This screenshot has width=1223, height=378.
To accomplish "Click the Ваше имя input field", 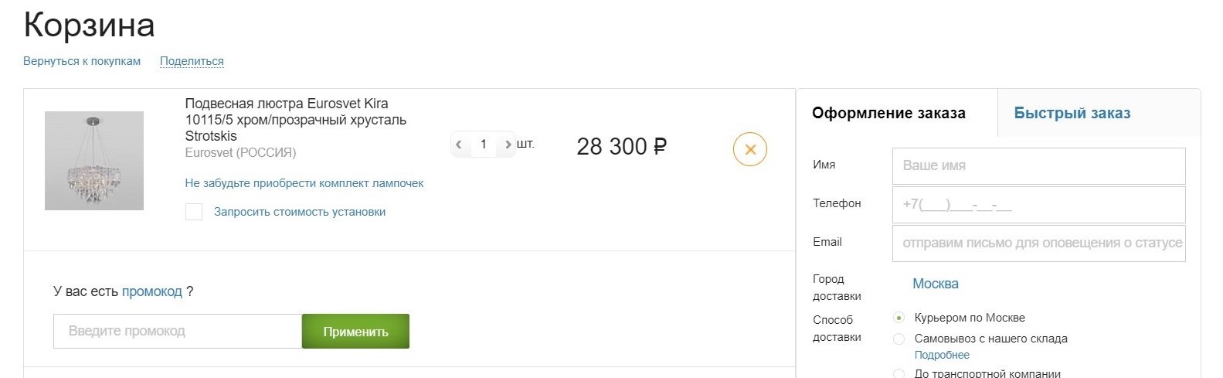I will (x=1038, y=165).
